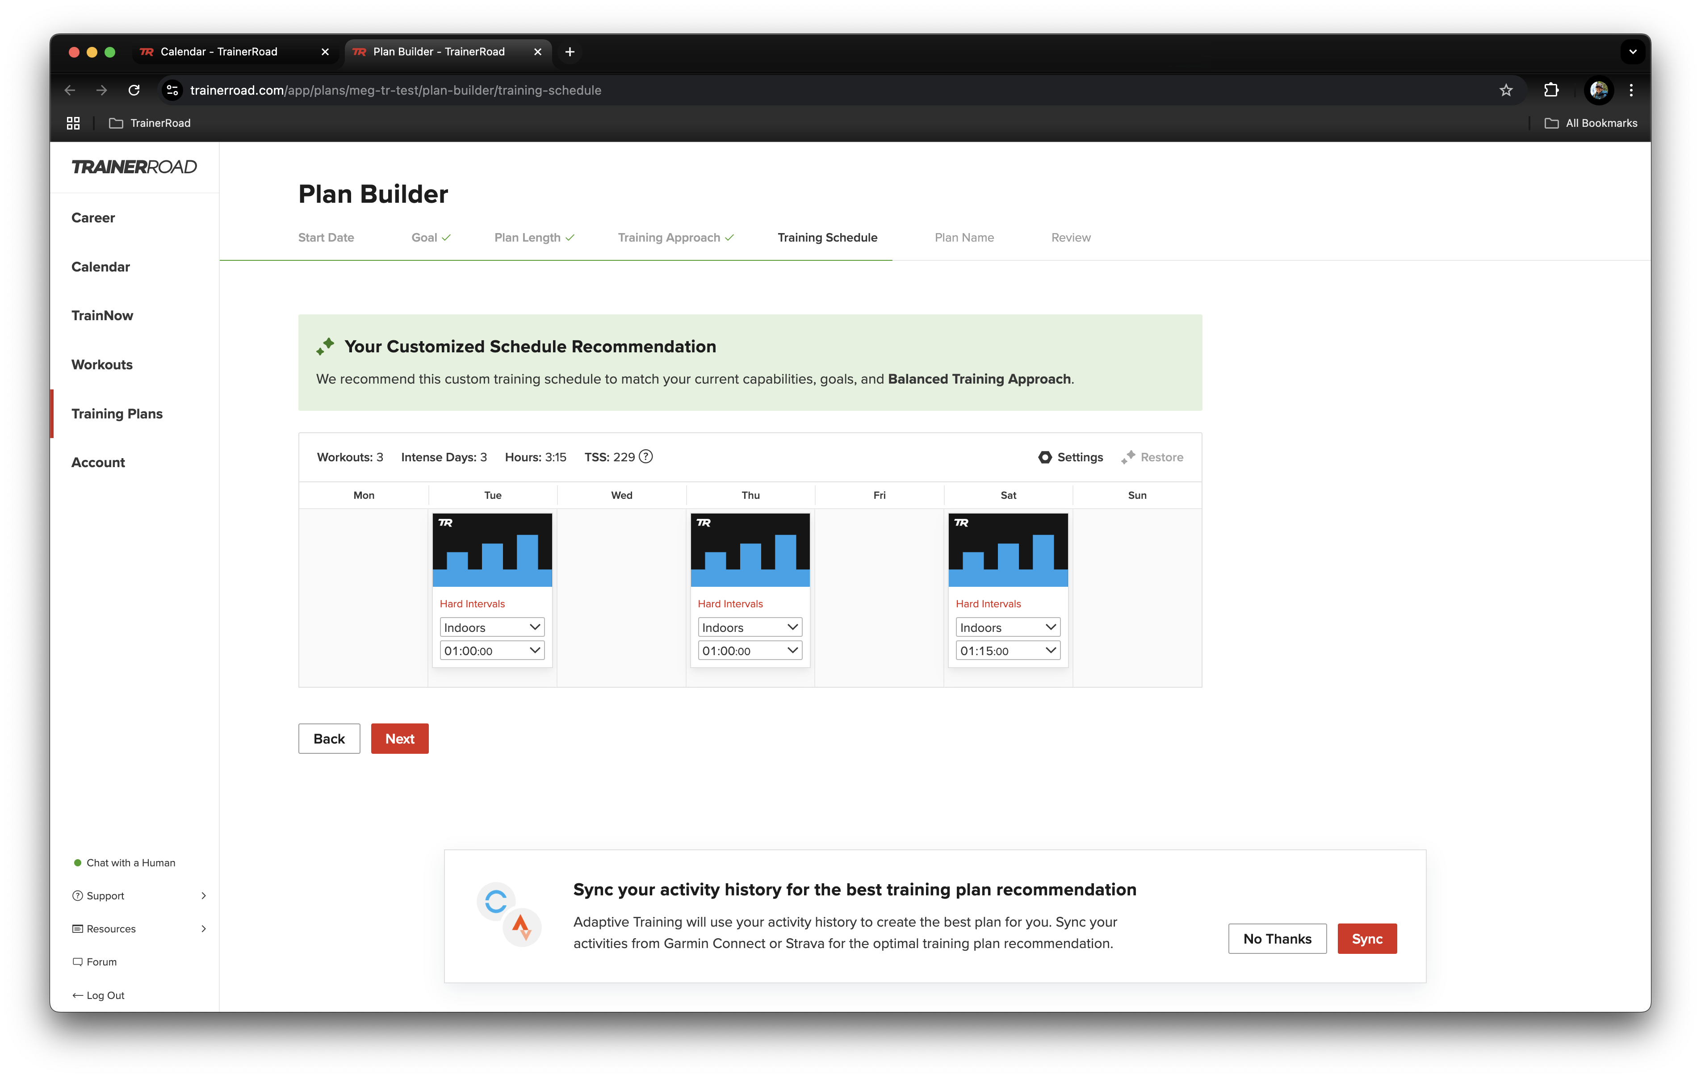Click Saturday workout thumbnail
Image resolution: width=1701 pixels, height=1078 pixels.
pos(1008,550)
